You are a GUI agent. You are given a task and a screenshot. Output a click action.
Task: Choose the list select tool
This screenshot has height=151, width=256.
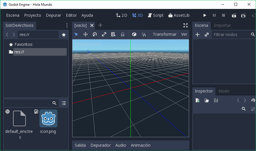click(113, 34)
